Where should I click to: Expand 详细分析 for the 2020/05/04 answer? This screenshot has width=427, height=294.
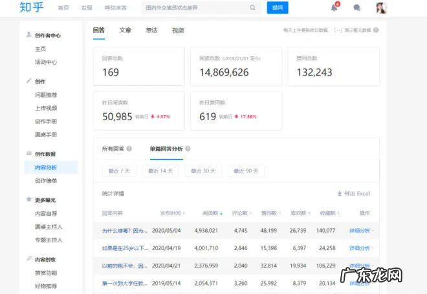point(362,231)
